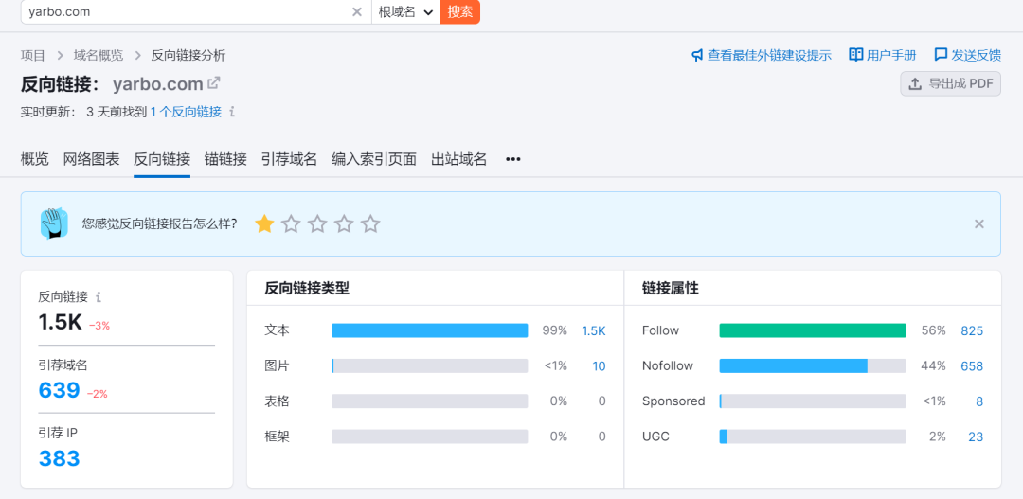
Task: Click the speech bubble icon for 发送反馈
Action: pyautogui.click(x=941, y=55)
